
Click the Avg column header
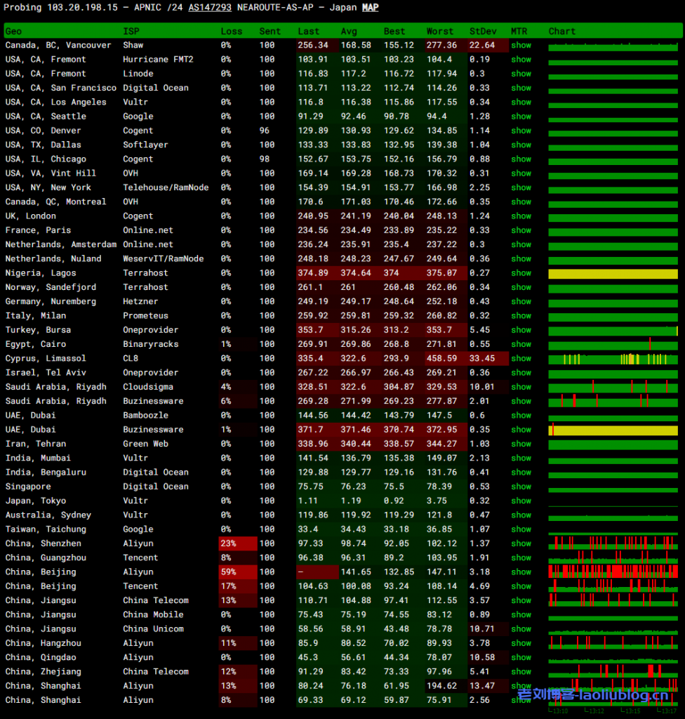tap(349, 32)
